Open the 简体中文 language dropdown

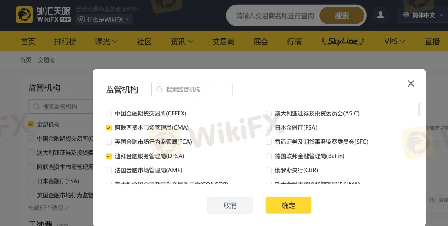424,15
